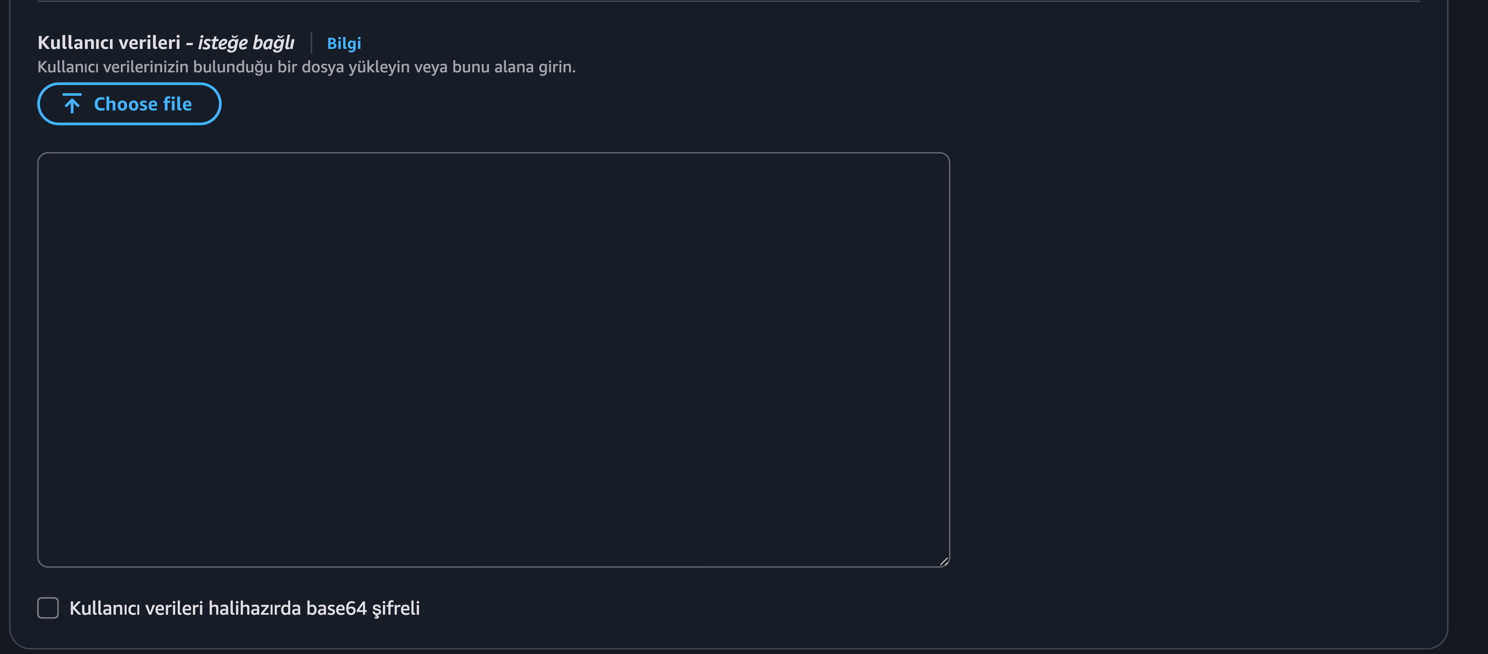Screen dimensions: 1488x654
Task: Open the Bilgi info link
Action: coord(344,43)
